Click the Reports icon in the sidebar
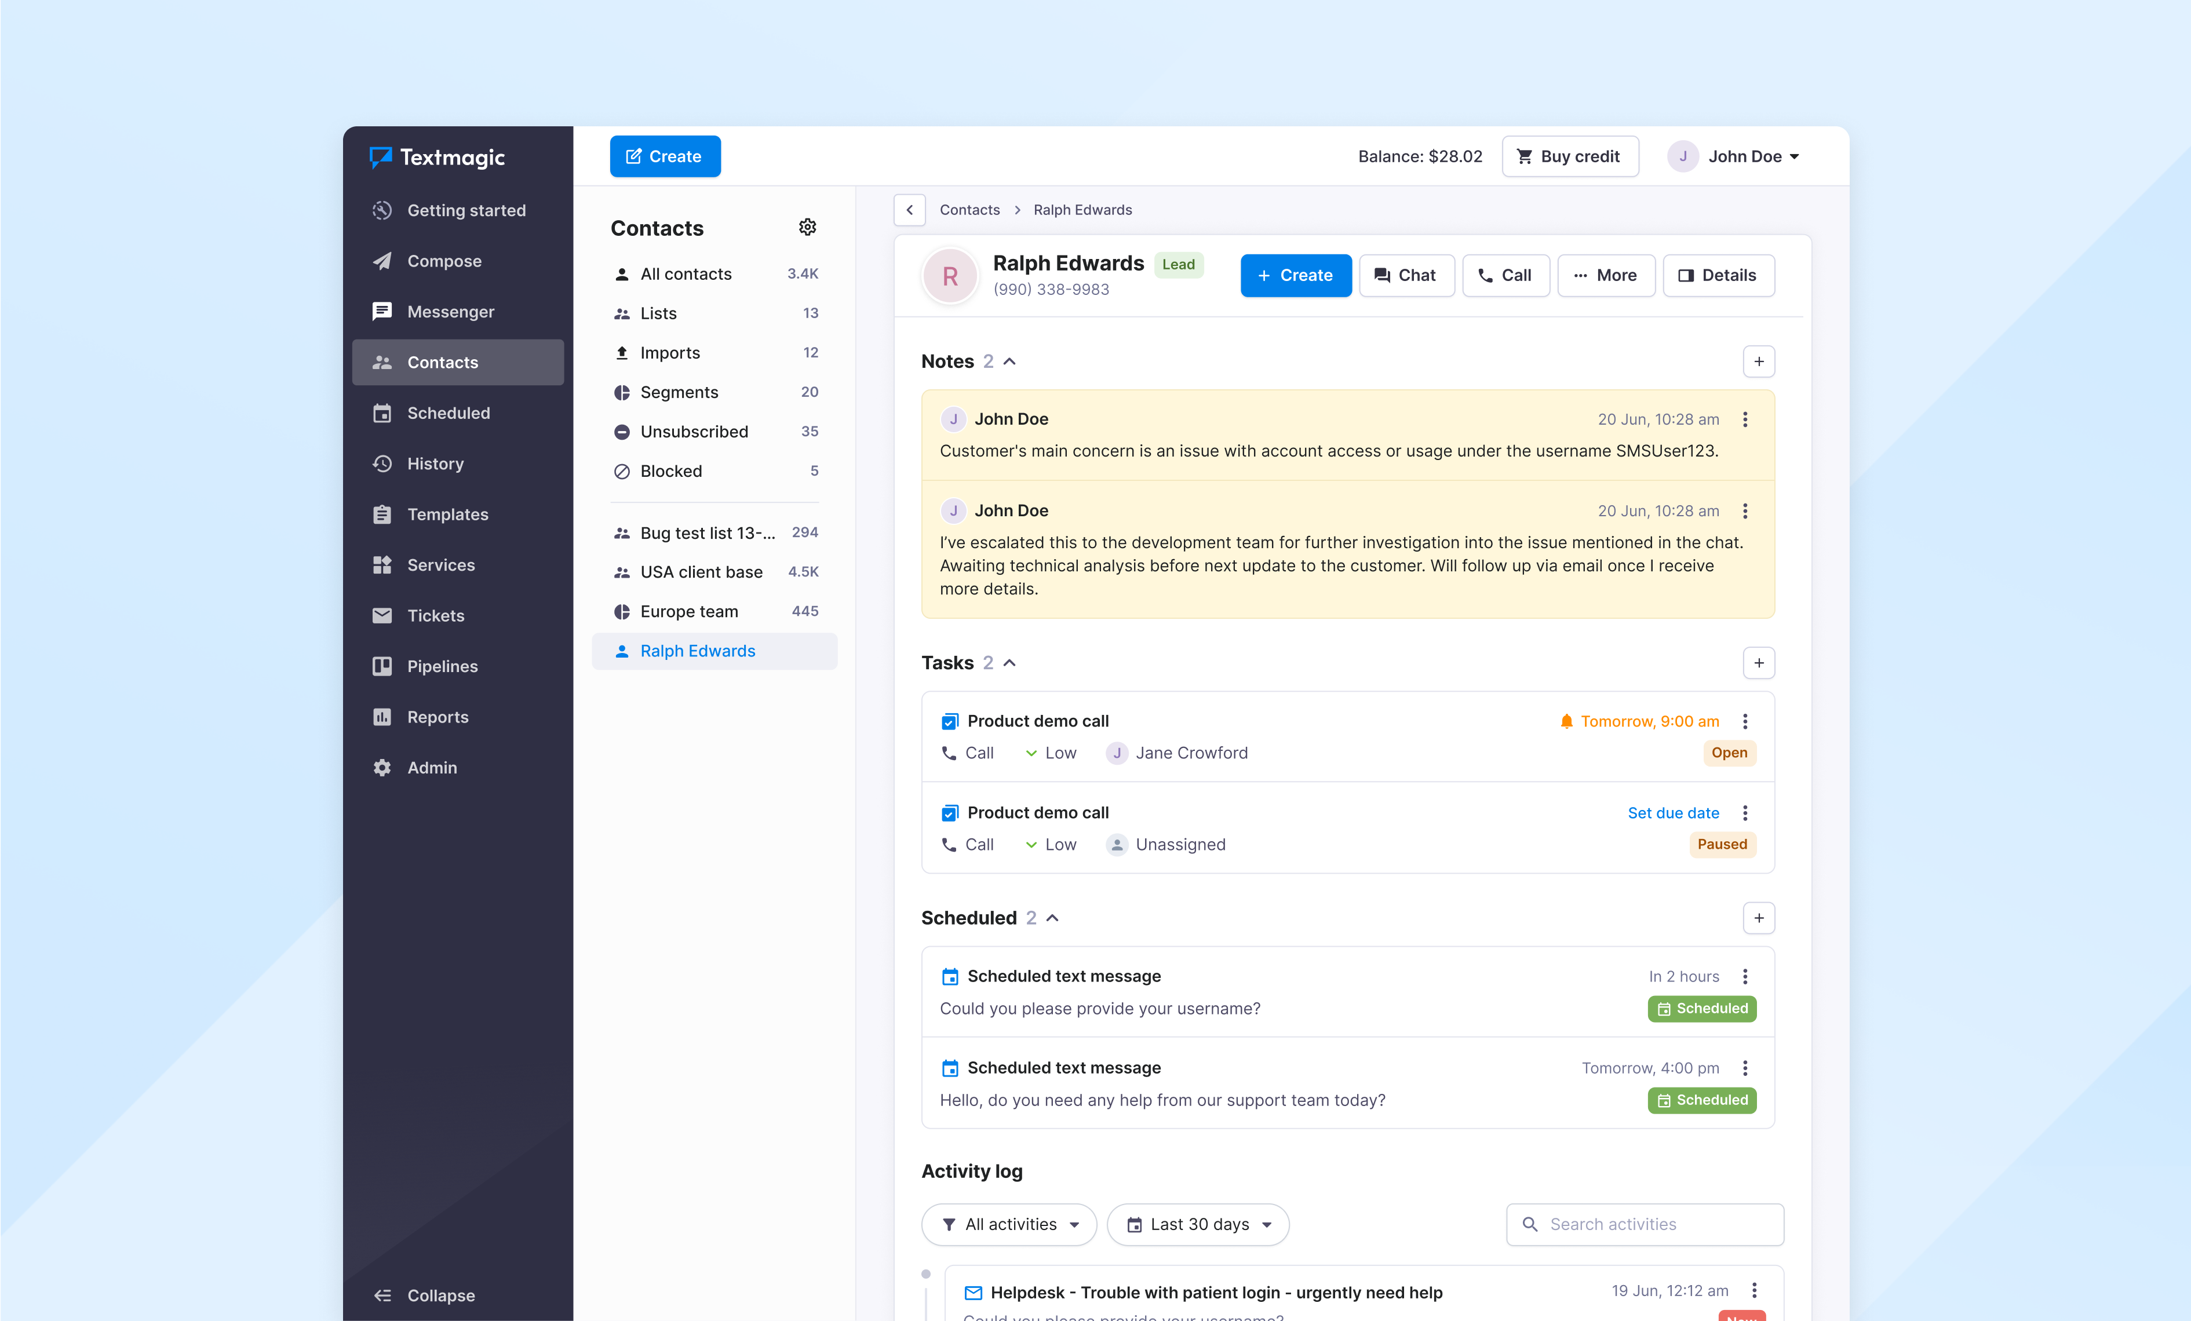 tap(382, 717)
